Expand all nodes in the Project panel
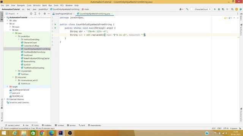 [35, 14]
